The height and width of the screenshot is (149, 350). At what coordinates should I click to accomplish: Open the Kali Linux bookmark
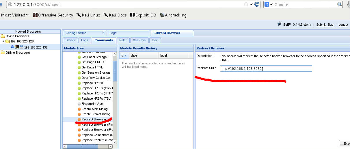coord(88,15)
